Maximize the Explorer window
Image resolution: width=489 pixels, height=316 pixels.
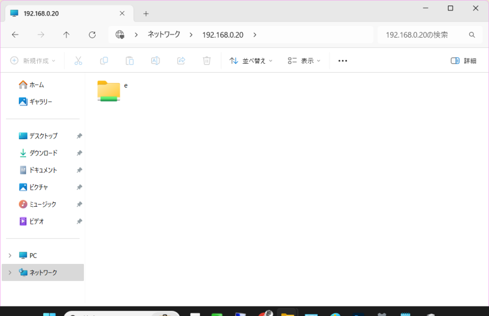[450, 8]
